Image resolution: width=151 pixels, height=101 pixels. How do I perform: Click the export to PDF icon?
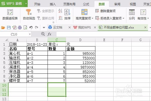pyautogui.click(x=14, y=28)
